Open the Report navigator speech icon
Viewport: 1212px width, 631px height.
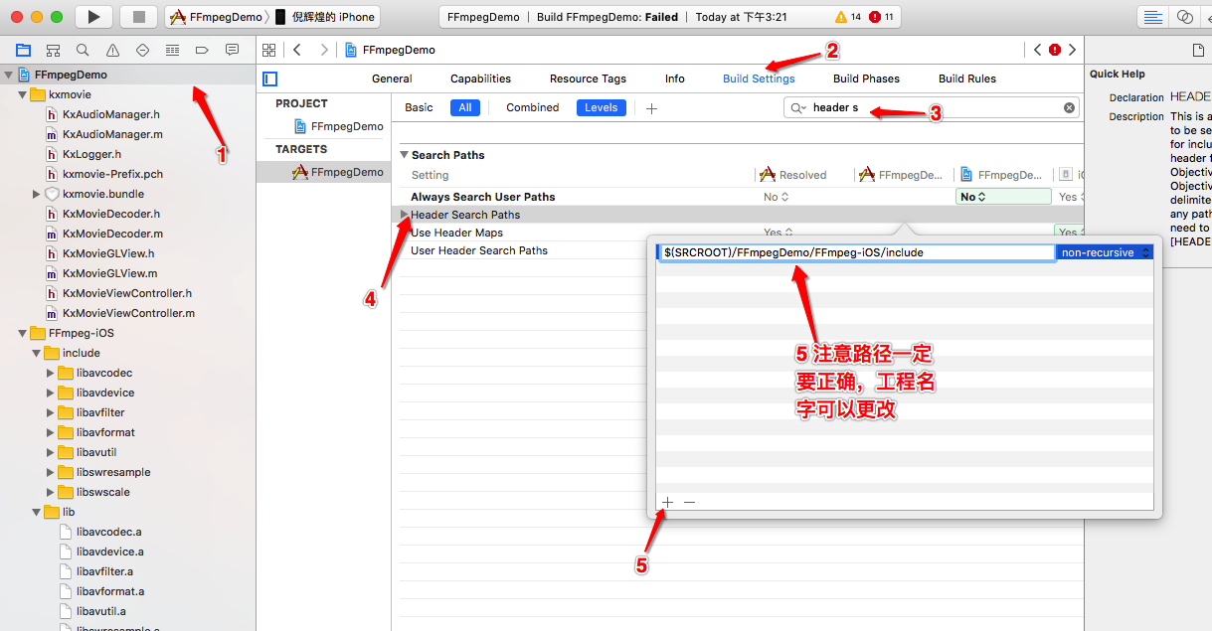click(232, 50)
